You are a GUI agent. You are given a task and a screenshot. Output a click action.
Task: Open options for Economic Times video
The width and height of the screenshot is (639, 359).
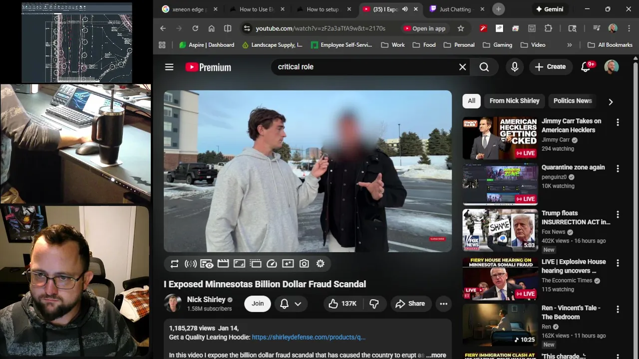618,263
